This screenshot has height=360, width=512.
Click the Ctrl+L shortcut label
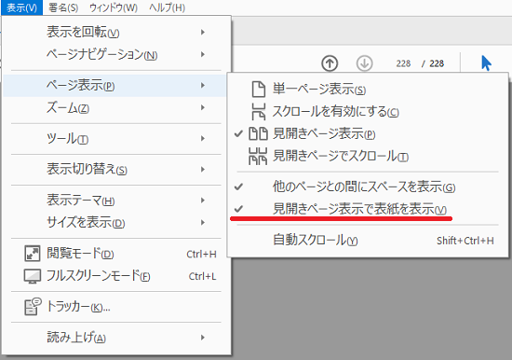click(202, 276)
